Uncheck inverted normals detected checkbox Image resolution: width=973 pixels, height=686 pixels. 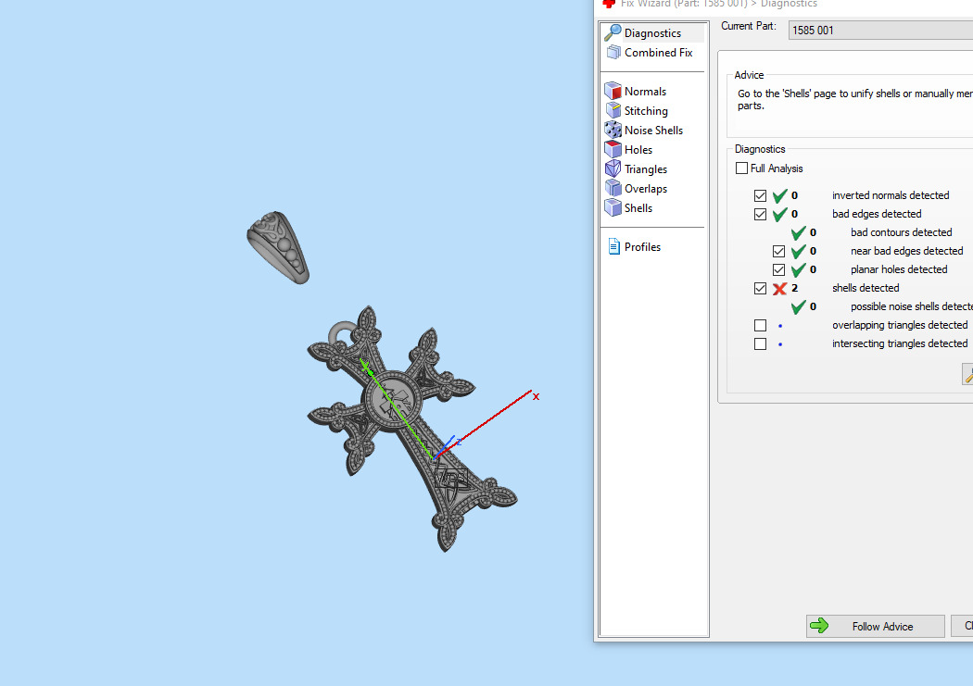pyautogui.click(x=760, y=196)
